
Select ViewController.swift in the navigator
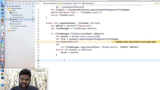pos(18,17)
